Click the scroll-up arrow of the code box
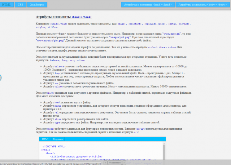 click(164, 143)
